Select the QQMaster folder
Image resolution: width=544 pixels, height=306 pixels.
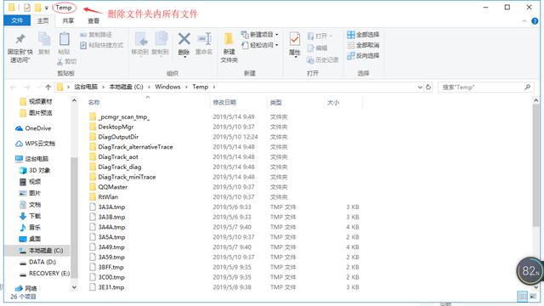(108, 187)
